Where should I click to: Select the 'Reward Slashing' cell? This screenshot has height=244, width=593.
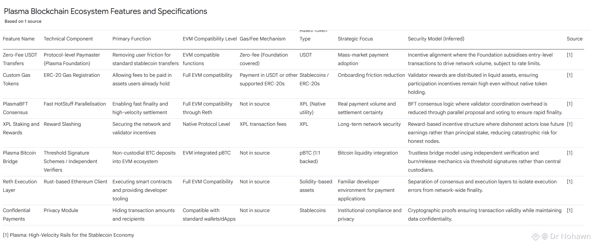click(x=62, y=124)
